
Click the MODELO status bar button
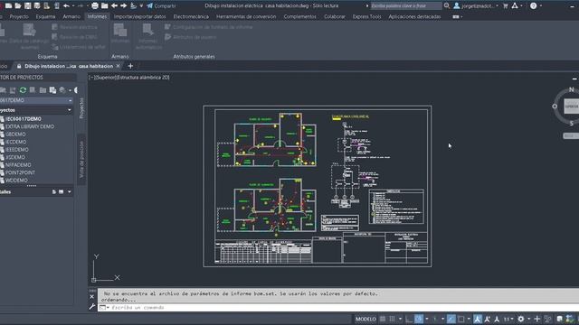tap(365, 319)
